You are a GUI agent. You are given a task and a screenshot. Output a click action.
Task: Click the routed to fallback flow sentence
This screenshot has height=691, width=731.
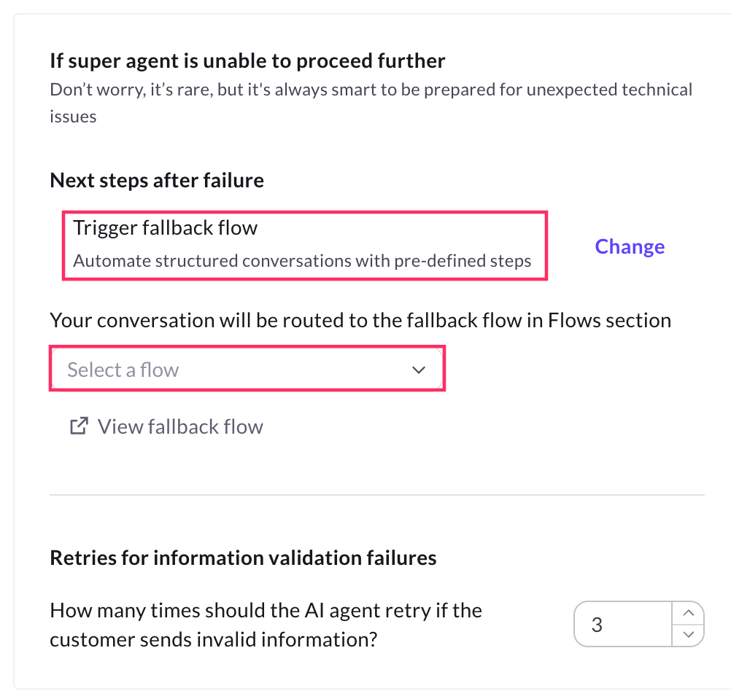pos(360,320)
